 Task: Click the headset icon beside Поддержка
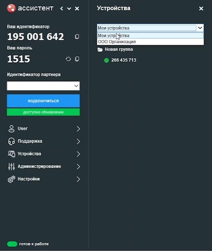click(x=12, y=142)
